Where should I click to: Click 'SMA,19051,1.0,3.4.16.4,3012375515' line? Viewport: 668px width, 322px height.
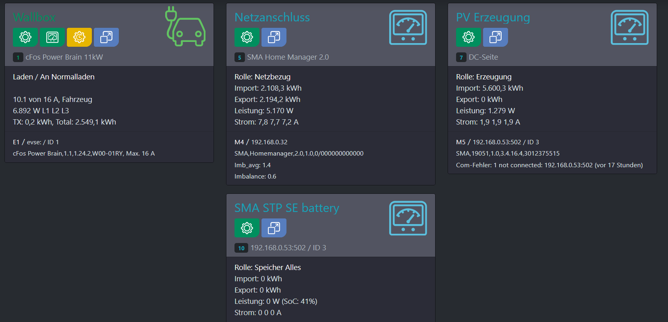pos(508,154)
